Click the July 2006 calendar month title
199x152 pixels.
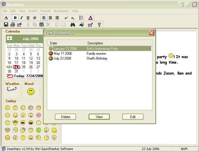pos(31,39)
